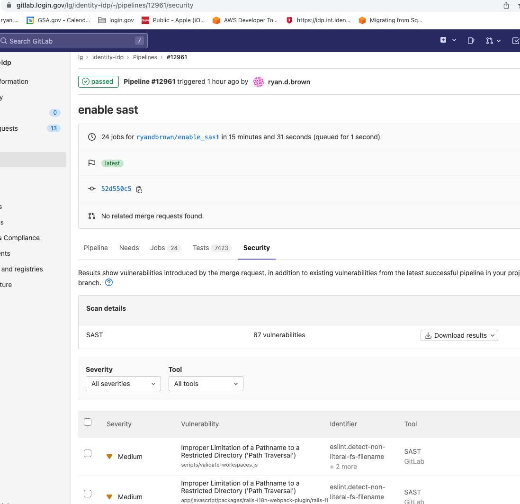The height and width of the screenshot is (504, 520).
Task: Open the Download results dropdown
Action: click(459, 335)
